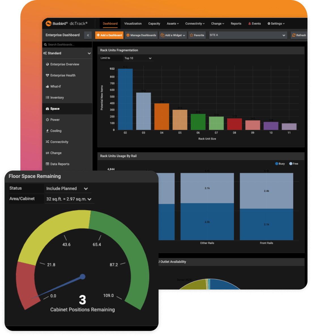Click the Outlet Availability widget title
Image resolution: width=312 pixels, height=336 pixels.
point(173,262)
